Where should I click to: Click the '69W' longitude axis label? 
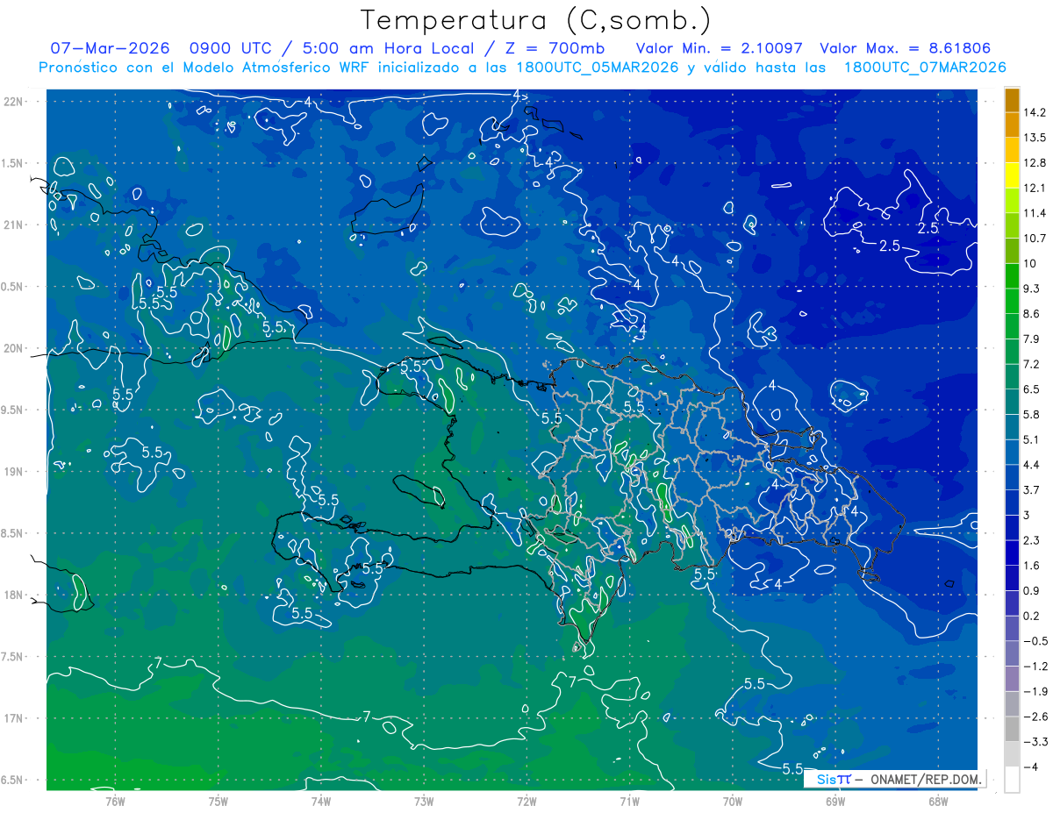coord(835,801)
